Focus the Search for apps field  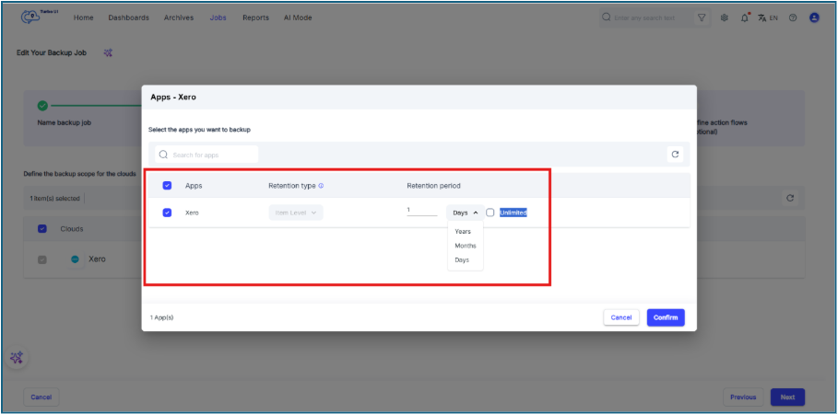(207, 155)
